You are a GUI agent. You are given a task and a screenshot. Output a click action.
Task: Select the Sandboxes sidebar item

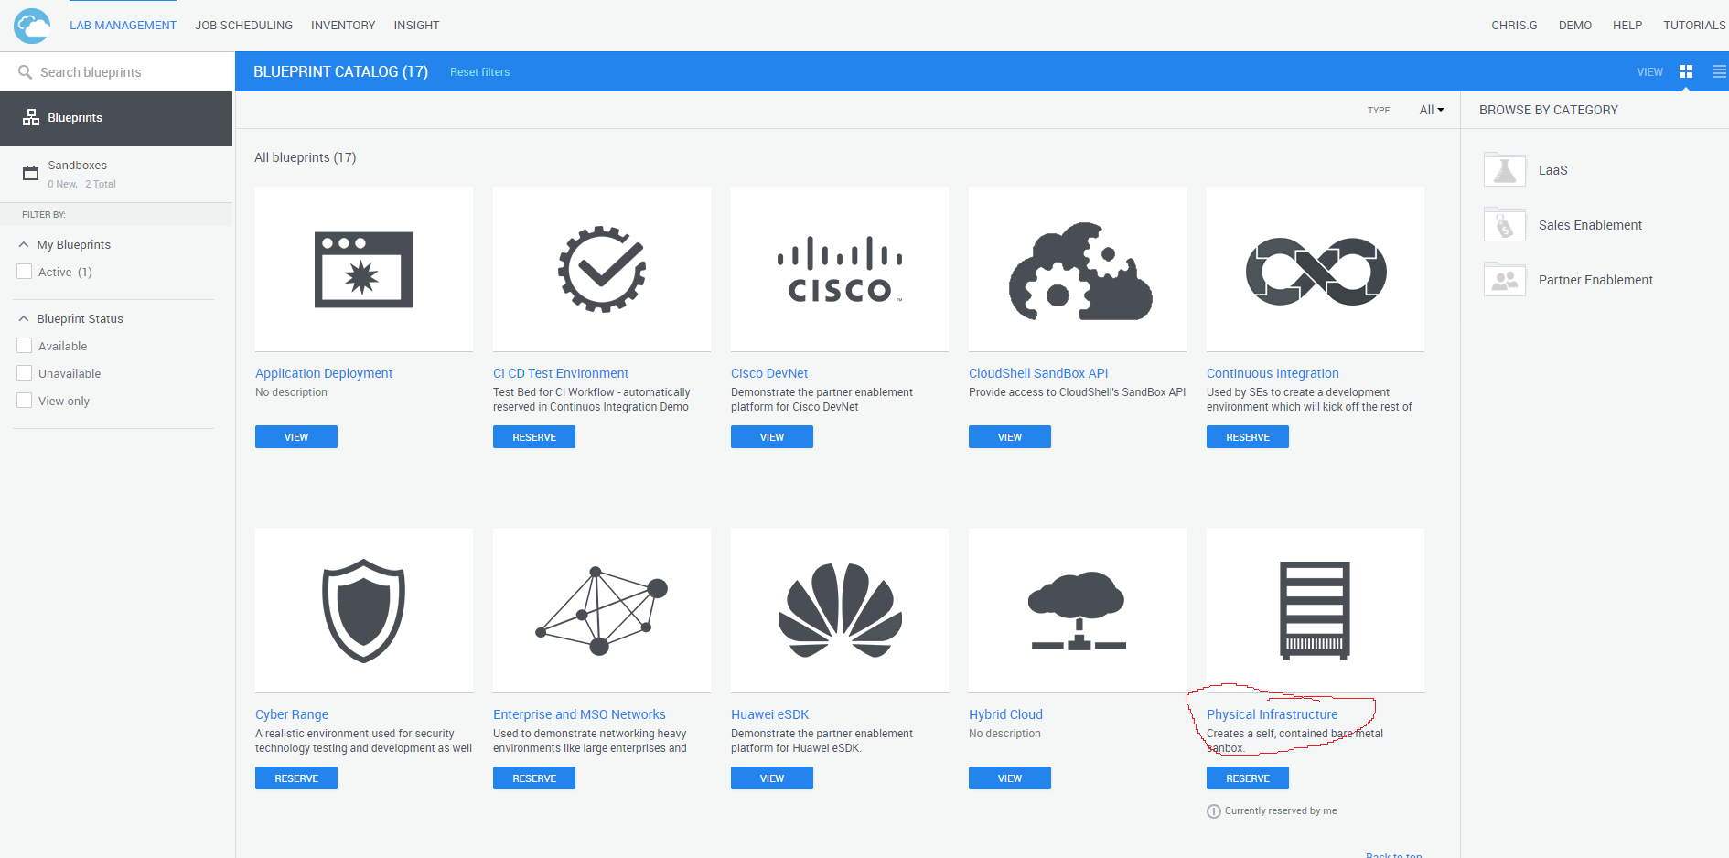(116, 174)
